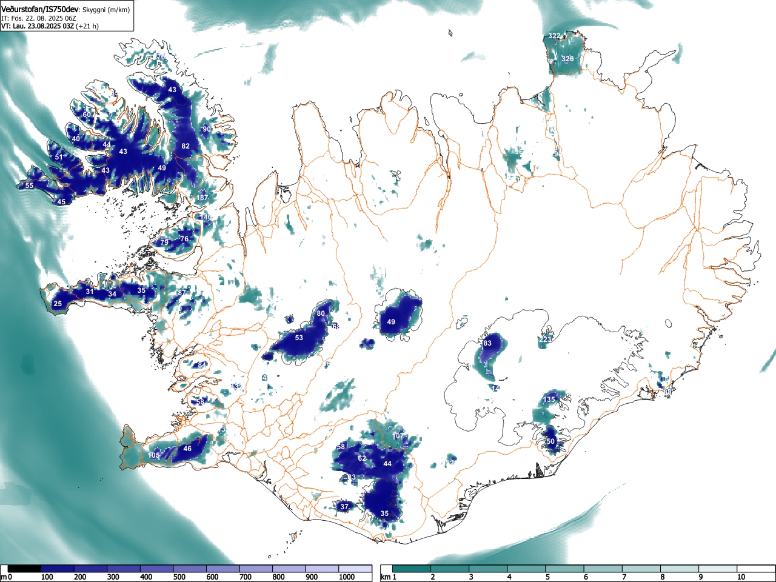Image resolution: width=776 pixels, height=582 pixels.
Task: Click the 'IT: Fös. 22. 08. 2025 06Z' line
Action: tap(39, 18)
